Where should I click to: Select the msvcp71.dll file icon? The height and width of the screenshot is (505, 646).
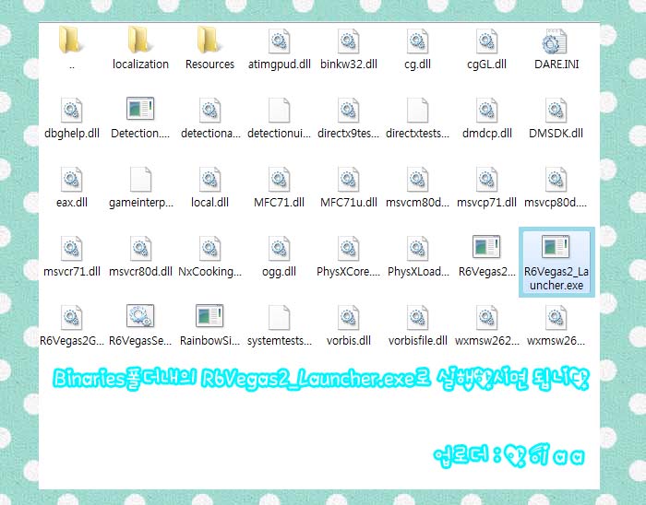tap(487, 180)
